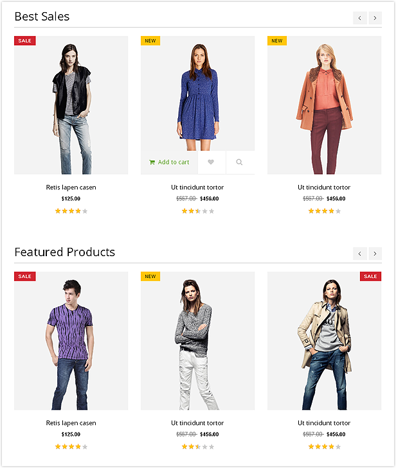
Task: Click star rating under purple t-shirt product
Action: (71, 447)
